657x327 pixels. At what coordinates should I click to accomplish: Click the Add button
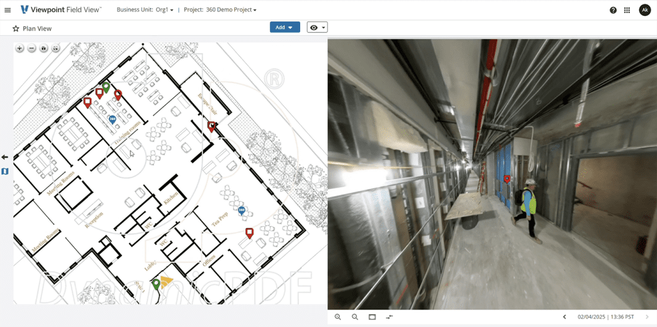coord(284,28)
